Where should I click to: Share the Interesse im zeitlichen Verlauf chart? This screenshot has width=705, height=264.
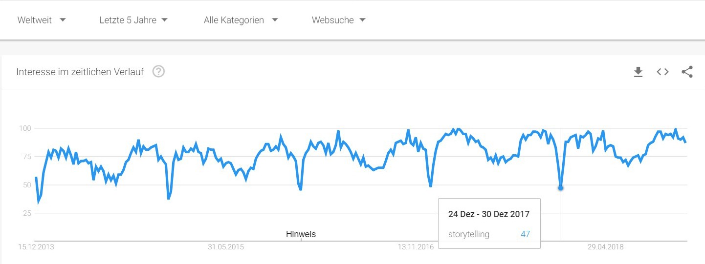687,72
